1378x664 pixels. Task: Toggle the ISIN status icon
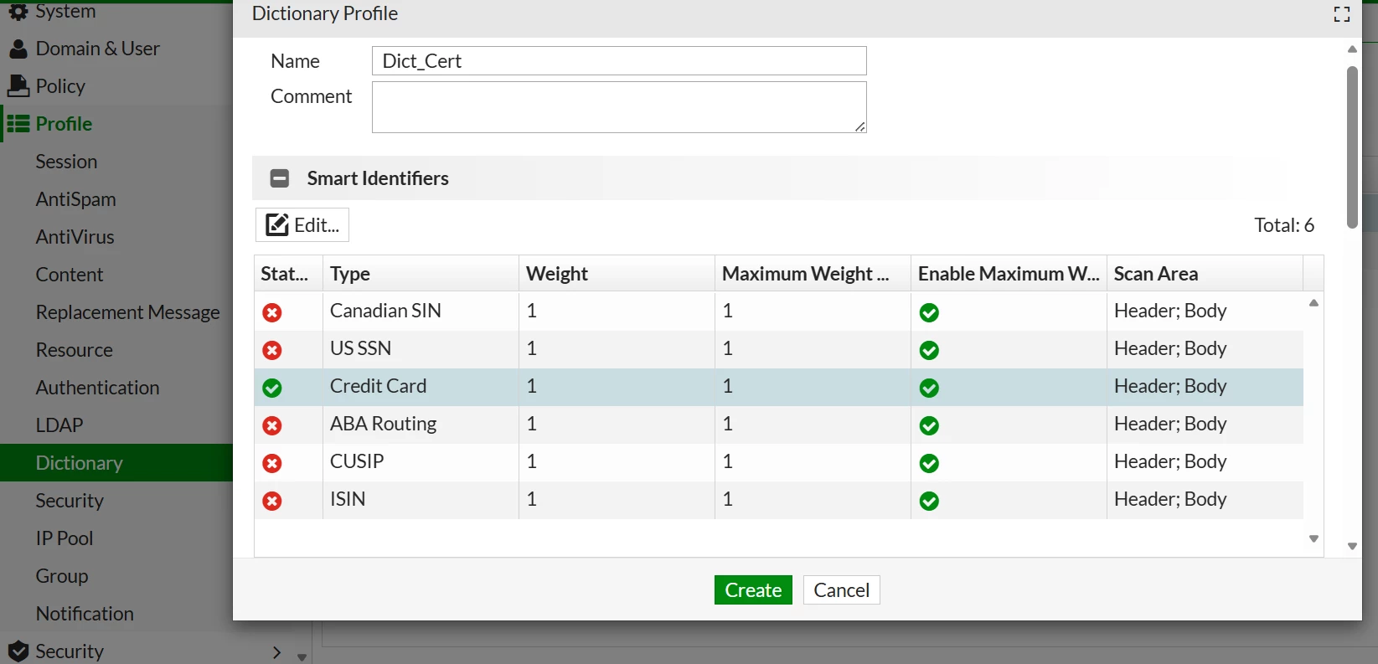(272, 501)
